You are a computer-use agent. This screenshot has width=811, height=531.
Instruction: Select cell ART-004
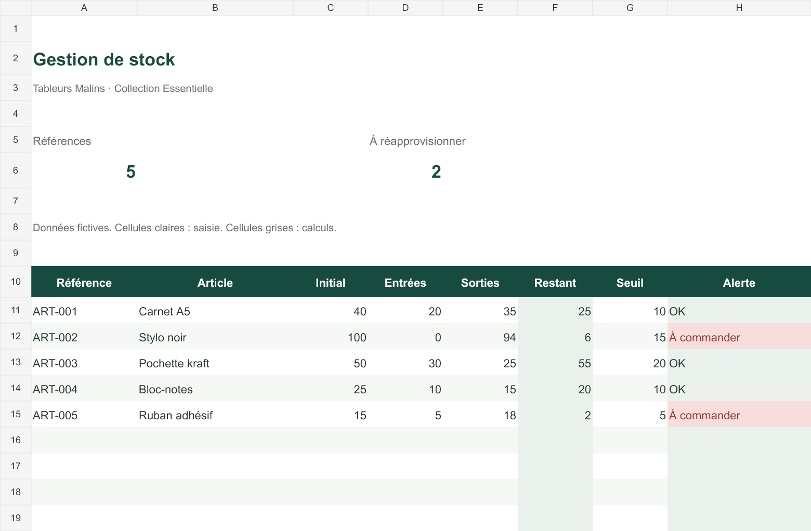pos(84,389)
